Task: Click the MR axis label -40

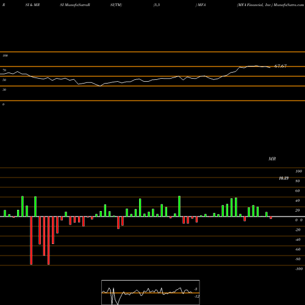Action: pyautogui.click(x=298, y=240)
